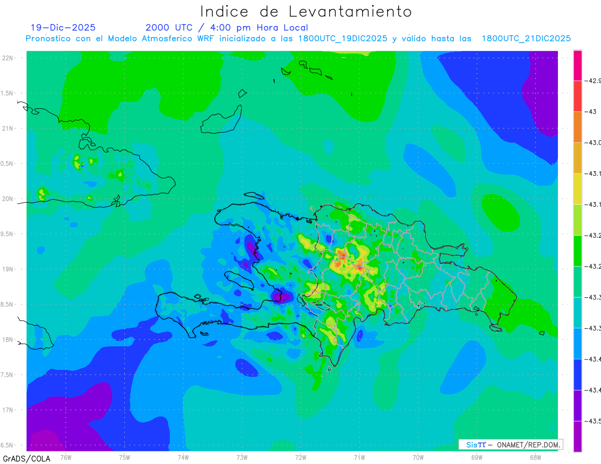Click the '70W' longitude axis label
The width and height of the screenshot is (601, 464).
point(418,457)
